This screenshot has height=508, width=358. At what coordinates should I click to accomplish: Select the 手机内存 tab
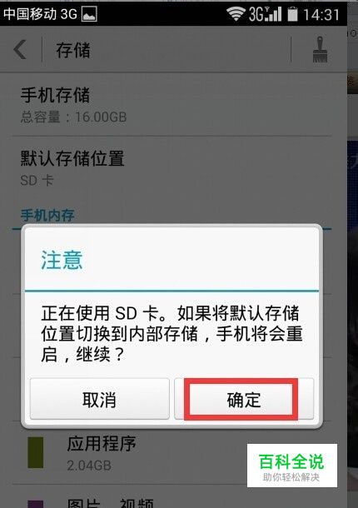[47, 216]
